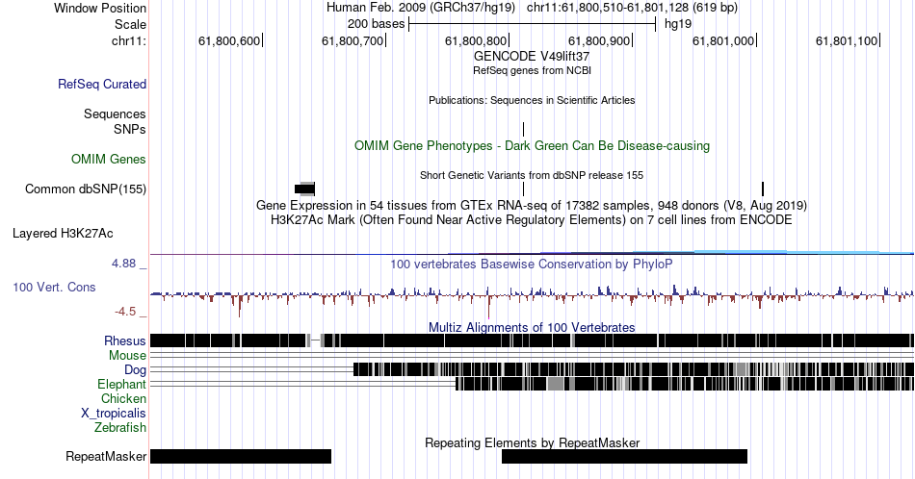Click the 100 vertebrates PhyloP conservation title
Image resolution: width=915 pixels, height=479 pixels.
point(532,264)
